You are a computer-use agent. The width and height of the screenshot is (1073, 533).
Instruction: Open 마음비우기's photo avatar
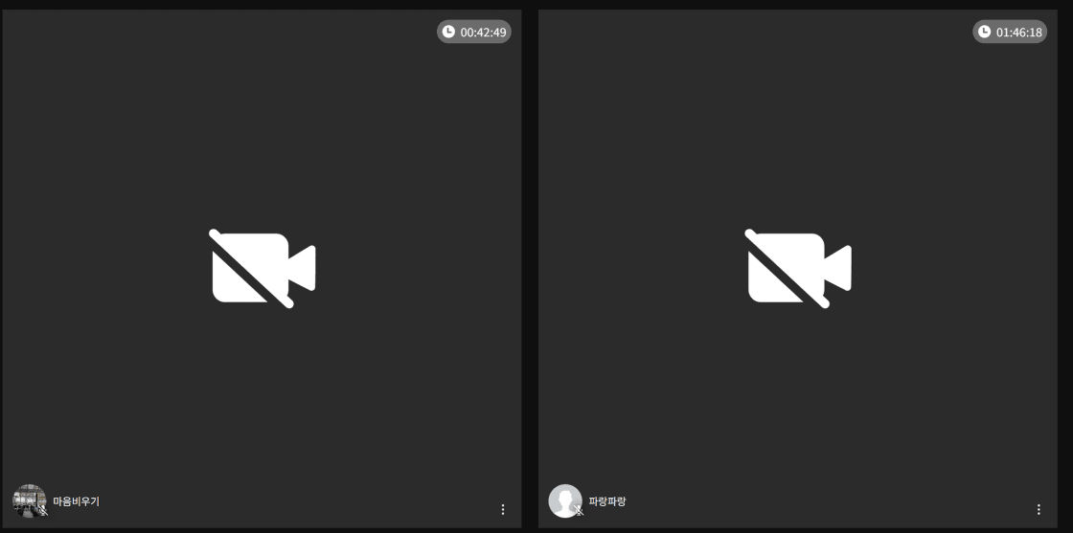(29, 500)
